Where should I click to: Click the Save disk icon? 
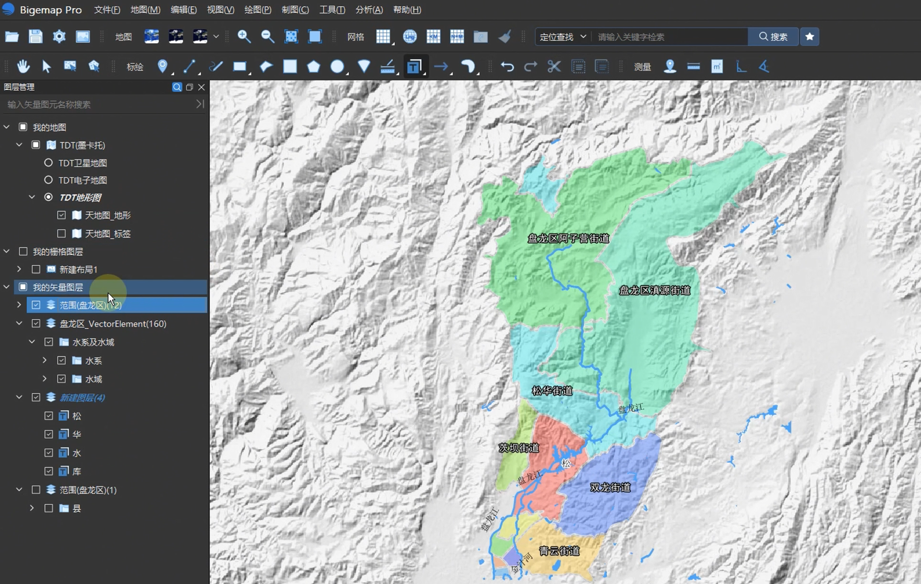click(35, 37)
